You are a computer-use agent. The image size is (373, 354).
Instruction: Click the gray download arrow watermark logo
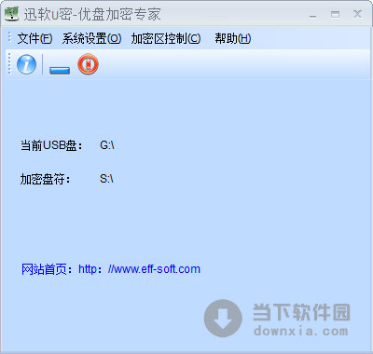pos(223,318)
